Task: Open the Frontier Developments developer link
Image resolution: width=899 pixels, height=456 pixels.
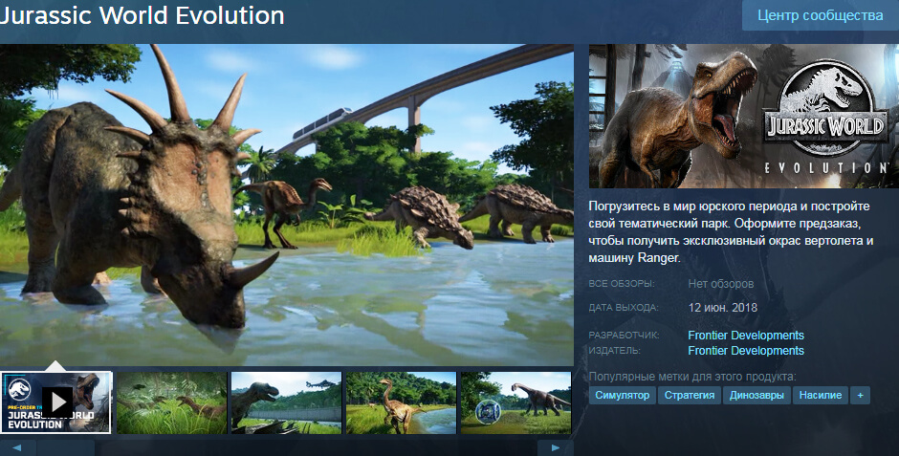Action: coord(746,336)
